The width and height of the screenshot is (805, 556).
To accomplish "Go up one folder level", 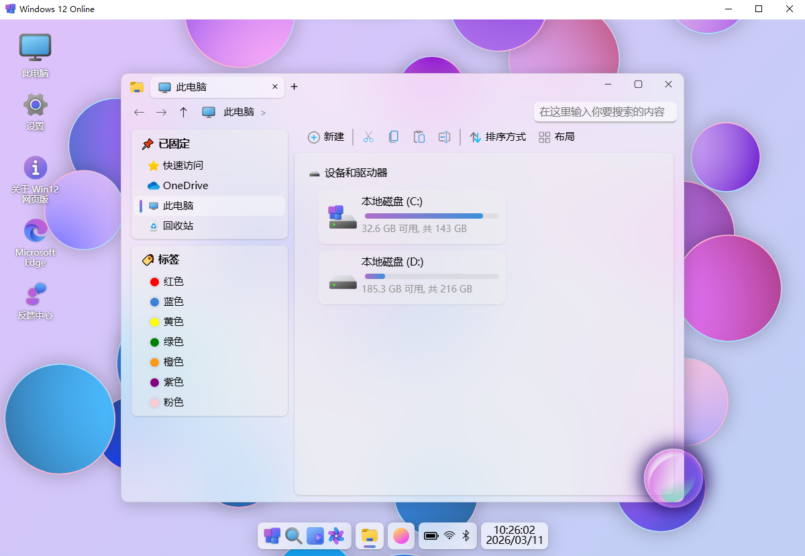I will [183, 112].
